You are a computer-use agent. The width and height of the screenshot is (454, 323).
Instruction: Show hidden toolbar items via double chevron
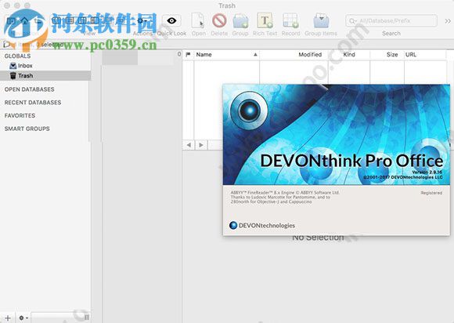[x=448, y=21]
